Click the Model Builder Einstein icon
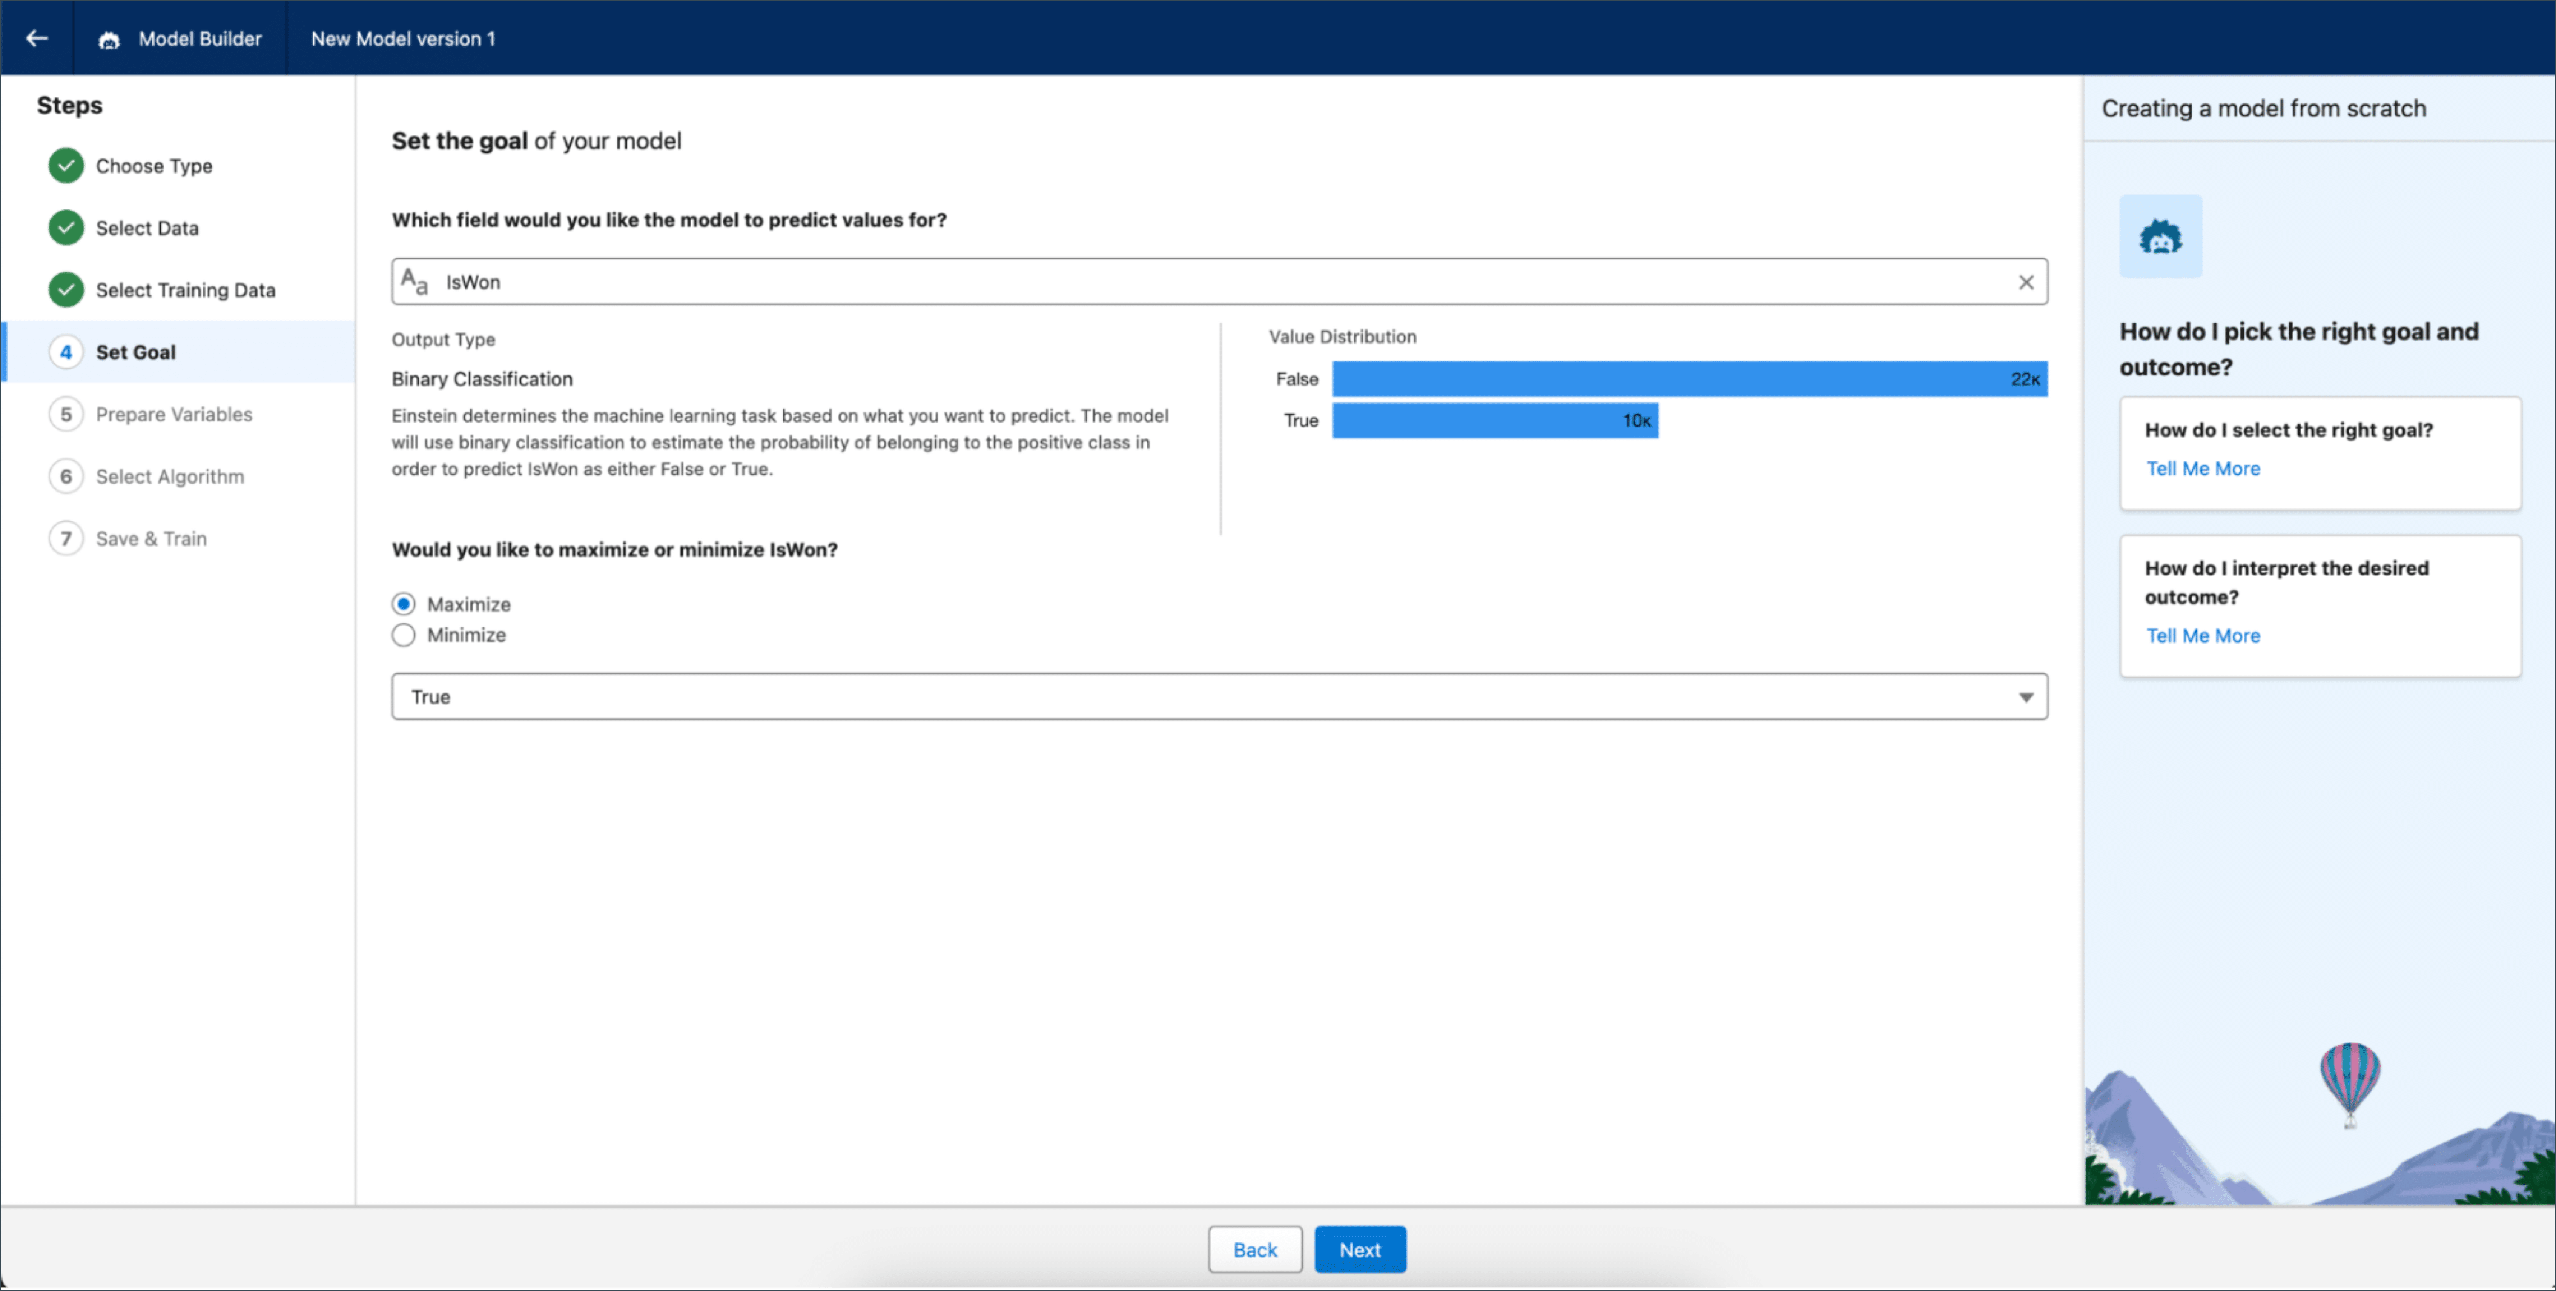The image size is (2556, 1291). point(109,40)
